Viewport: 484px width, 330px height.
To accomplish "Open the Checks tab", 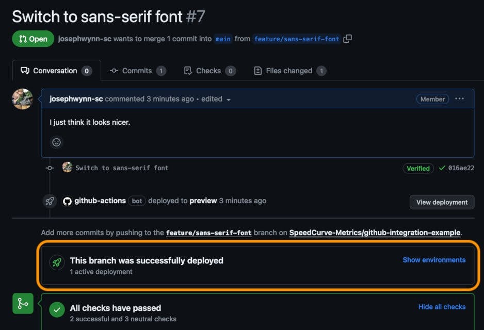I will (x=209, y=71).
